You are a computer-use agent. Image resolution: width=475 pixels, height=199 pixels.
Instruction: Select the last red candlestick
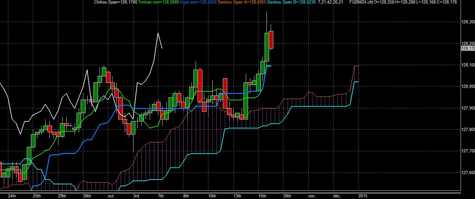tap(271, 40)
